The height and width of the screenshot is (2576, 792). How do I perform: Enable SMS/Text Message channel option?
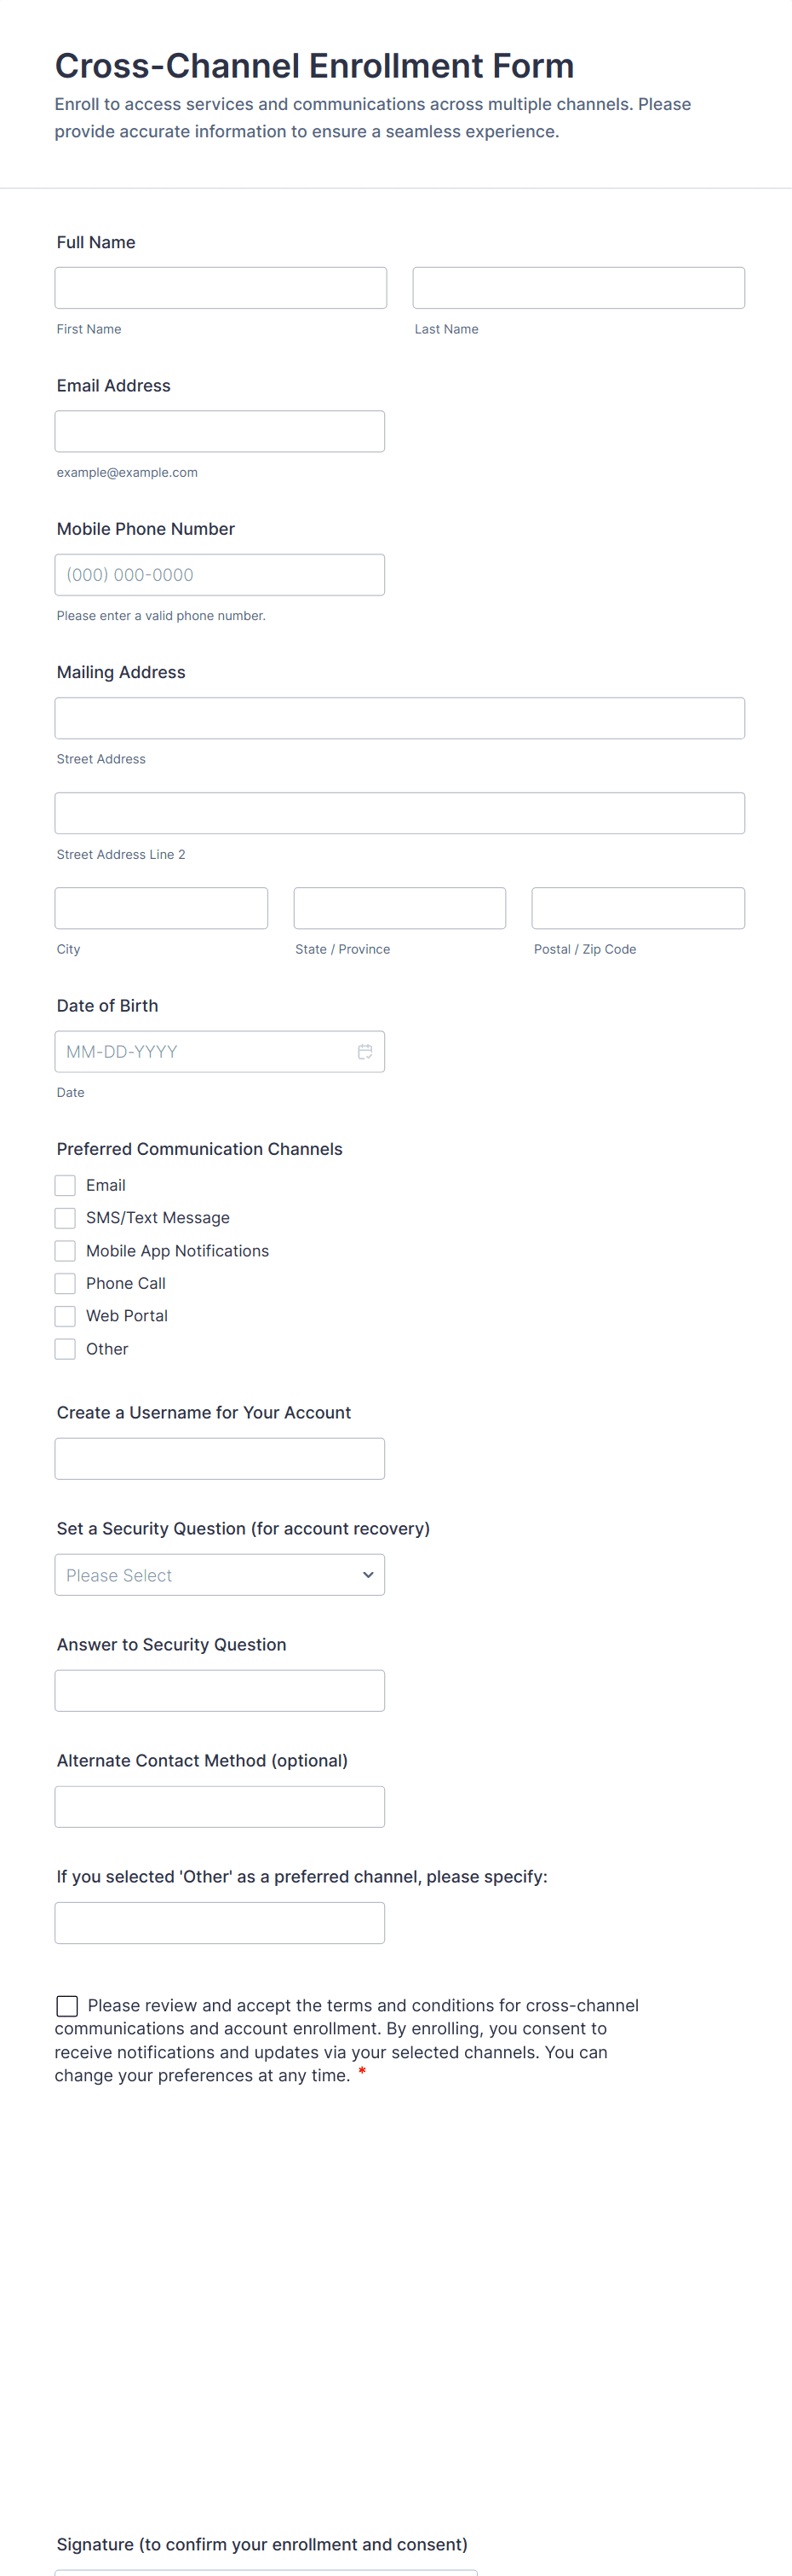click(x=66, y=1217)
